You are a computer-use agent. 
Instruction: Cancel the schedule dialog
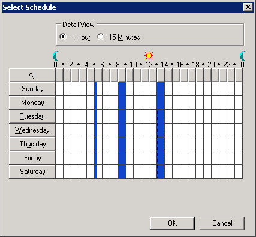(x=222, y=223)
